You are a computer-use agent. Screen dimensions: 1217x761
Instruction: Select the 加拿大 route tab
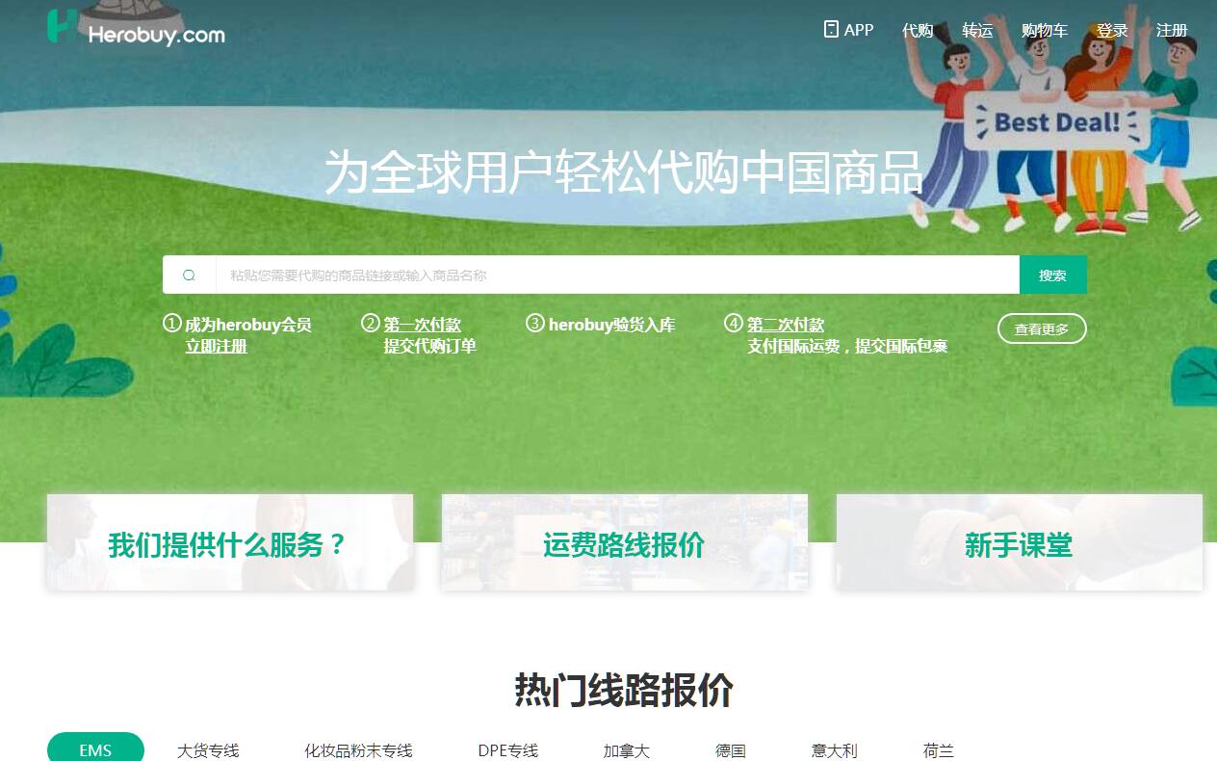tap(626, 750)
